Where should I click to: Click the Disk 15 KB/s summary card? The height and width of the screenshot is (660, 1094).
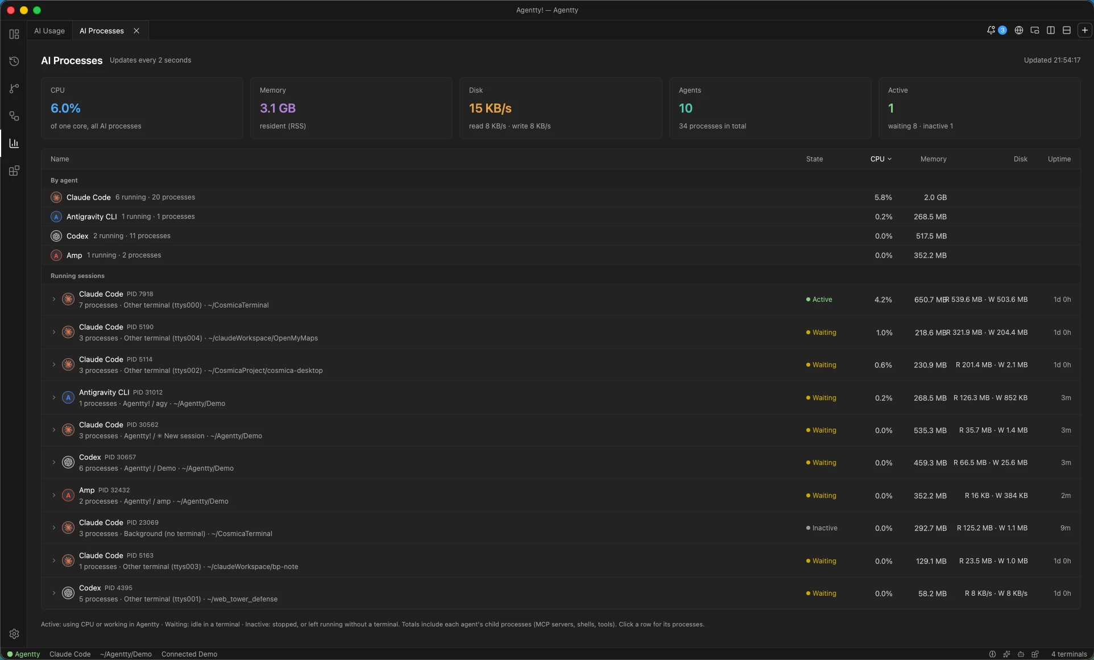[x=561, y=108]
